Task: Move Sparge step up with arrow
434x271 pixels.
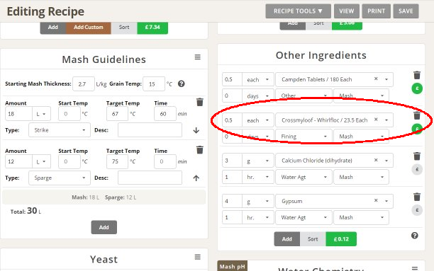Action: (196, 178)
